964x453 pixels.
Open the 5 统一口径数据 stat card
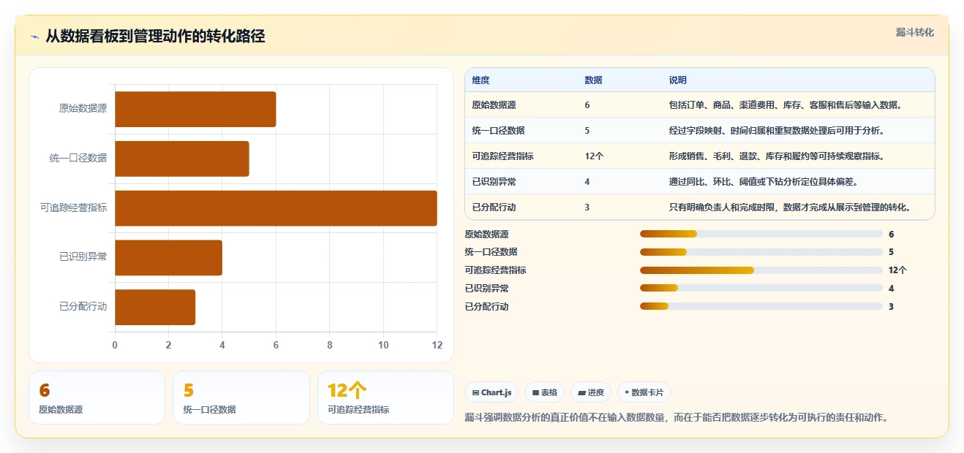pos(241,397)
